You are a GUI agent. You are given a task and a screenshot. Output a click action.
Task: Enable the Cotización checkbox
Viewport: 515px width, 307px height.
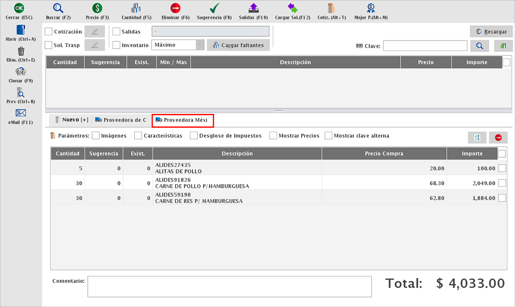pos(49,31)
